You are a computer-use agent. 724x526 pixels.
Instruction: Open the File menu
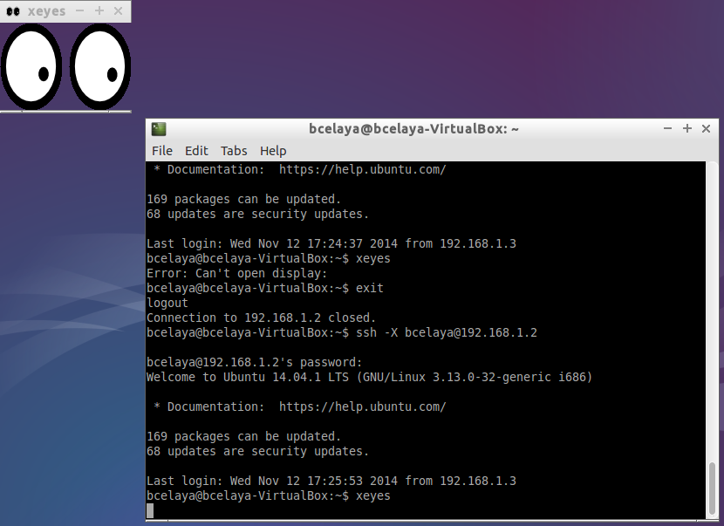[x=162, y=151]
